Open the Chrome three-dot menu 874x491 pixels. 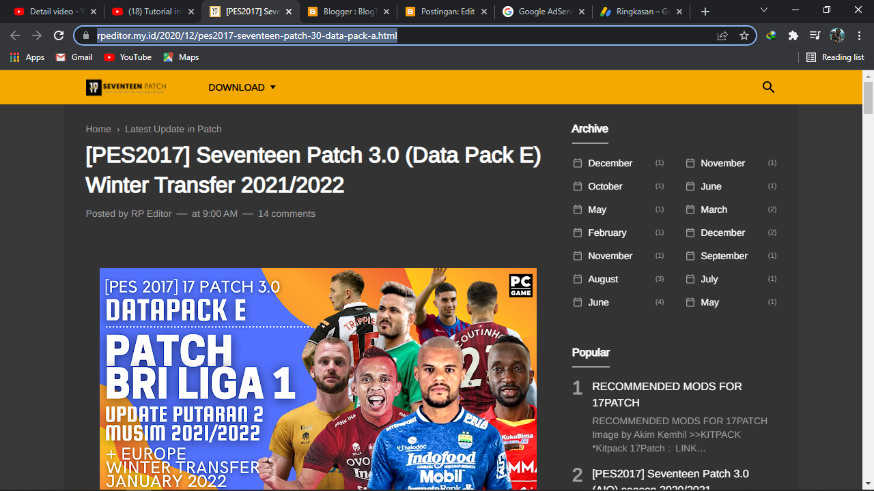tap(859, 35)
